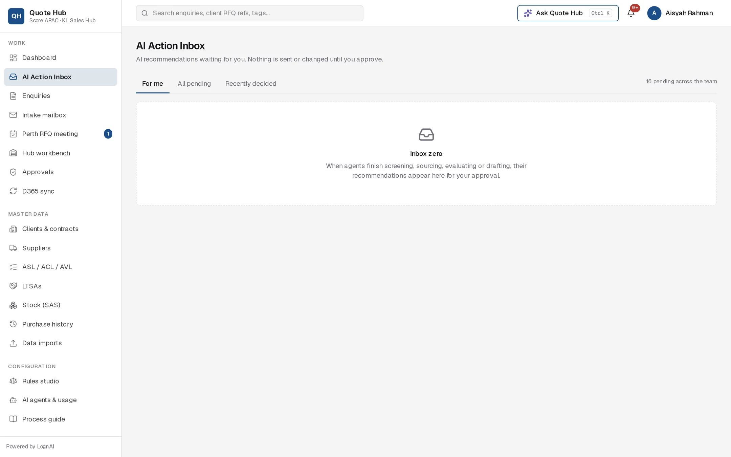Image resolution: width=731 pixels, height=457 pixels.
Task: Click the Inbox zero tray illustration
Action: tap(426, 134)
